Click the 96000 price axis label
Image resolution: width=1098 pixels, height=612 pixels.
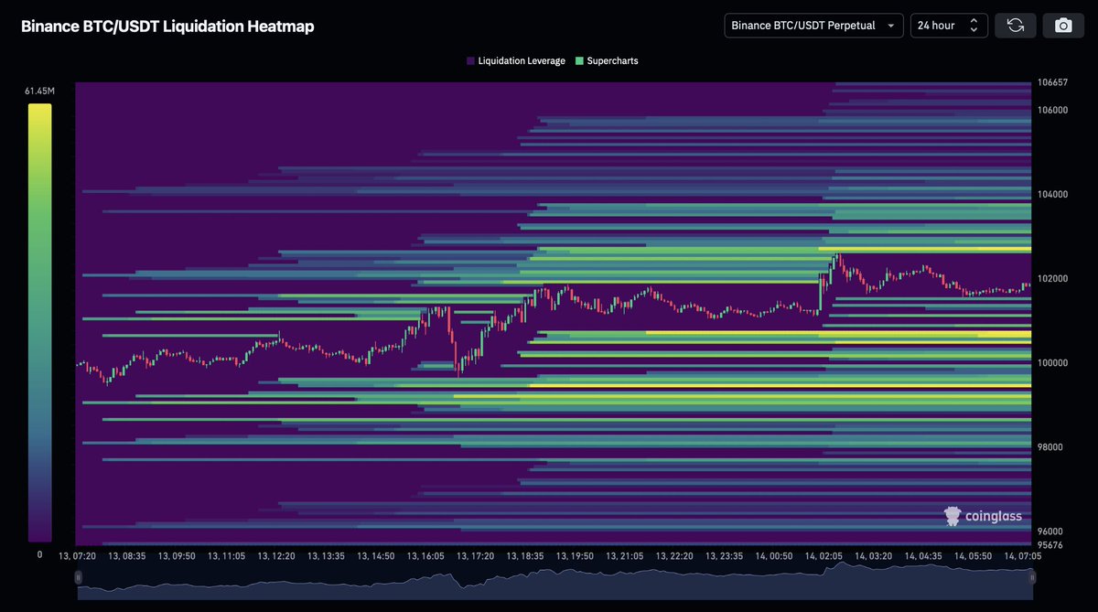1050,531
